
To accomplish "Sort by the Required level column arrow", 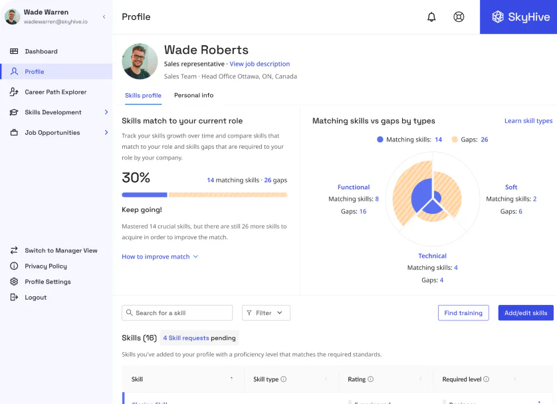I will pyautogui.click(x=514, y=379).
